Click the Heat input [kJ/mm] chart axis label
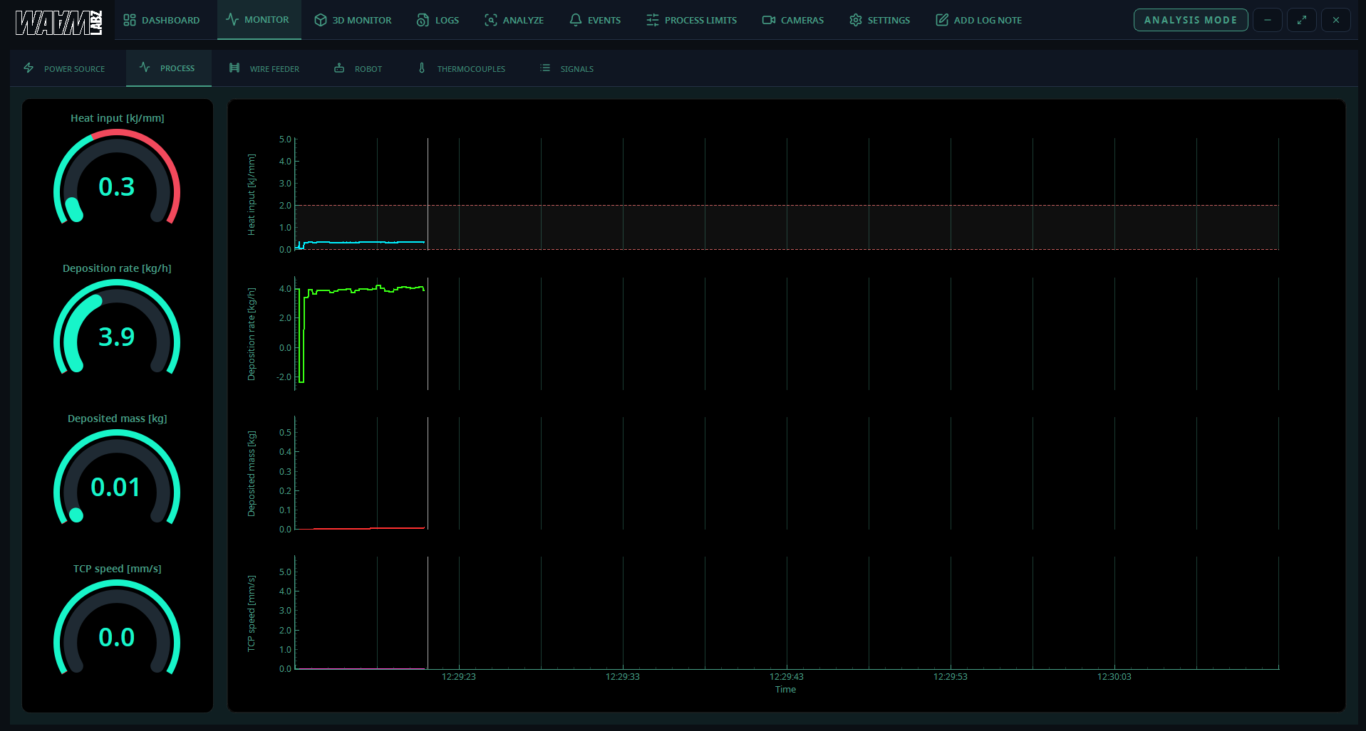The width and height of the screenshot is (1366, 731). click(251, 194)
